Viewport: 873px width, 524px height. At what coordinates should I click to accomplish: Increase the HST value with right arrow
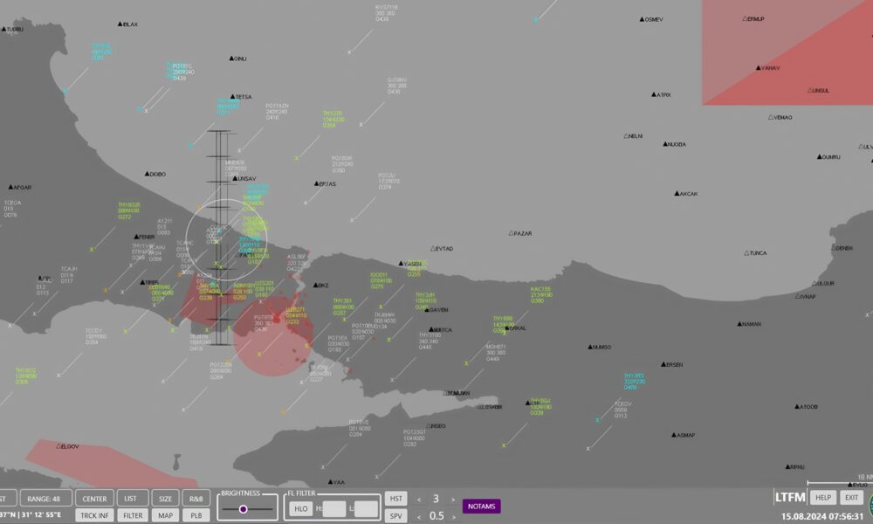[455, 499]
